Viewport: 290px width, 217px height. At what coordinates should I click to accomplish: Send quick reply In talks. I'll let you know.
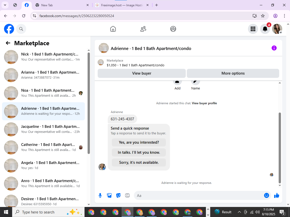(x=139, y=152)
